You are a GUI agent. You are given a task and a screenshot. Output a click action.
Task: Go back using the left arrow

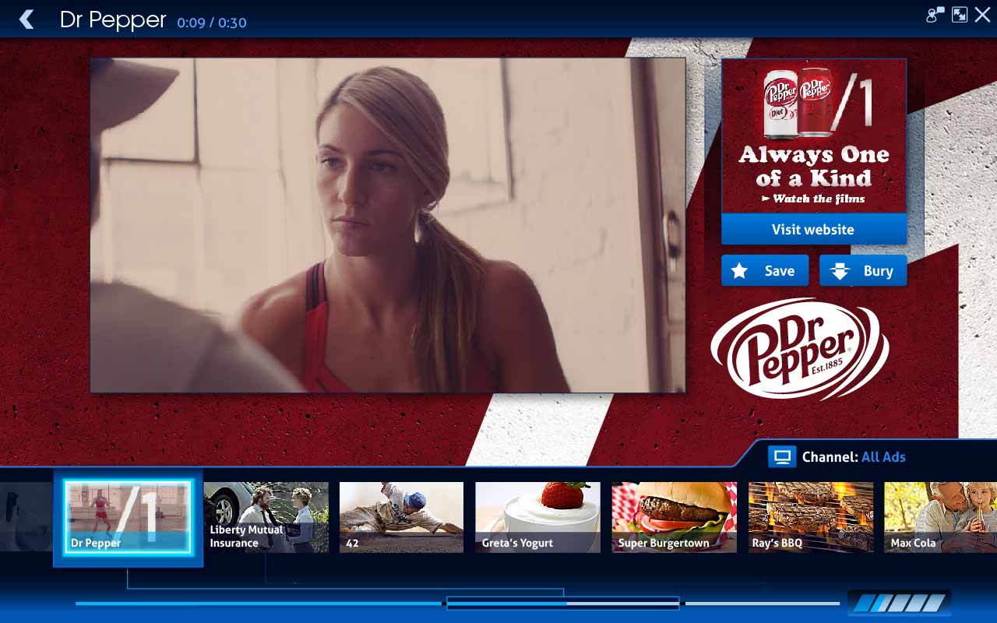tap(26, 19)
